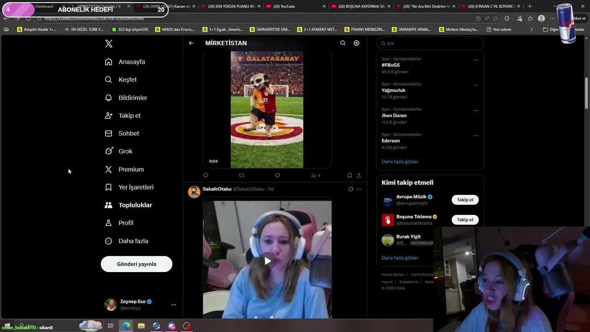This screenshot has height=332, width=590.
Task: Play SakallıOtaku's video
Action: (267, 261)
